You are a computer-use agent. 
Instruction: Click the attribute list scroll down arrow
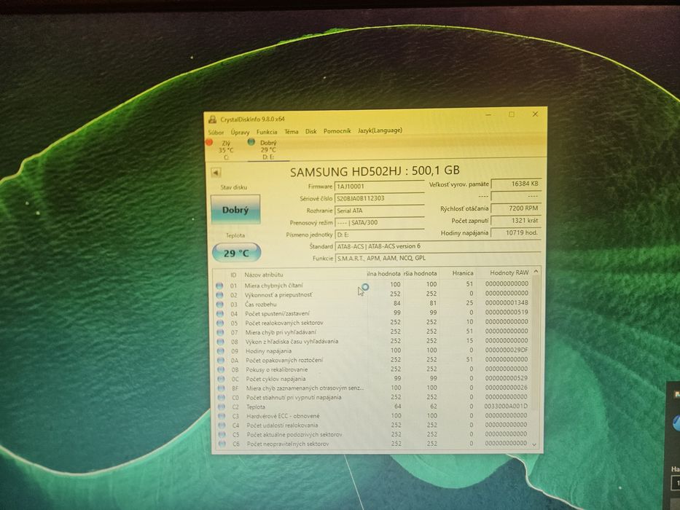tap(534, 444)
